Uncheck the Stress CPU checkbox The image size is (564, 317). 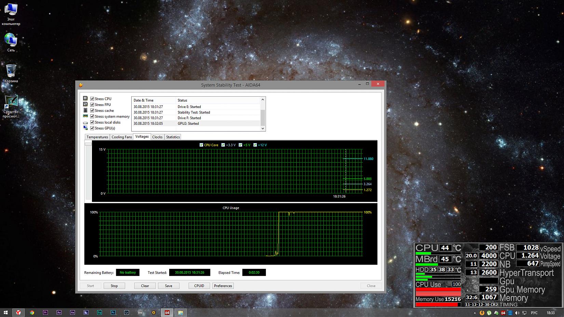click(92, 99)
